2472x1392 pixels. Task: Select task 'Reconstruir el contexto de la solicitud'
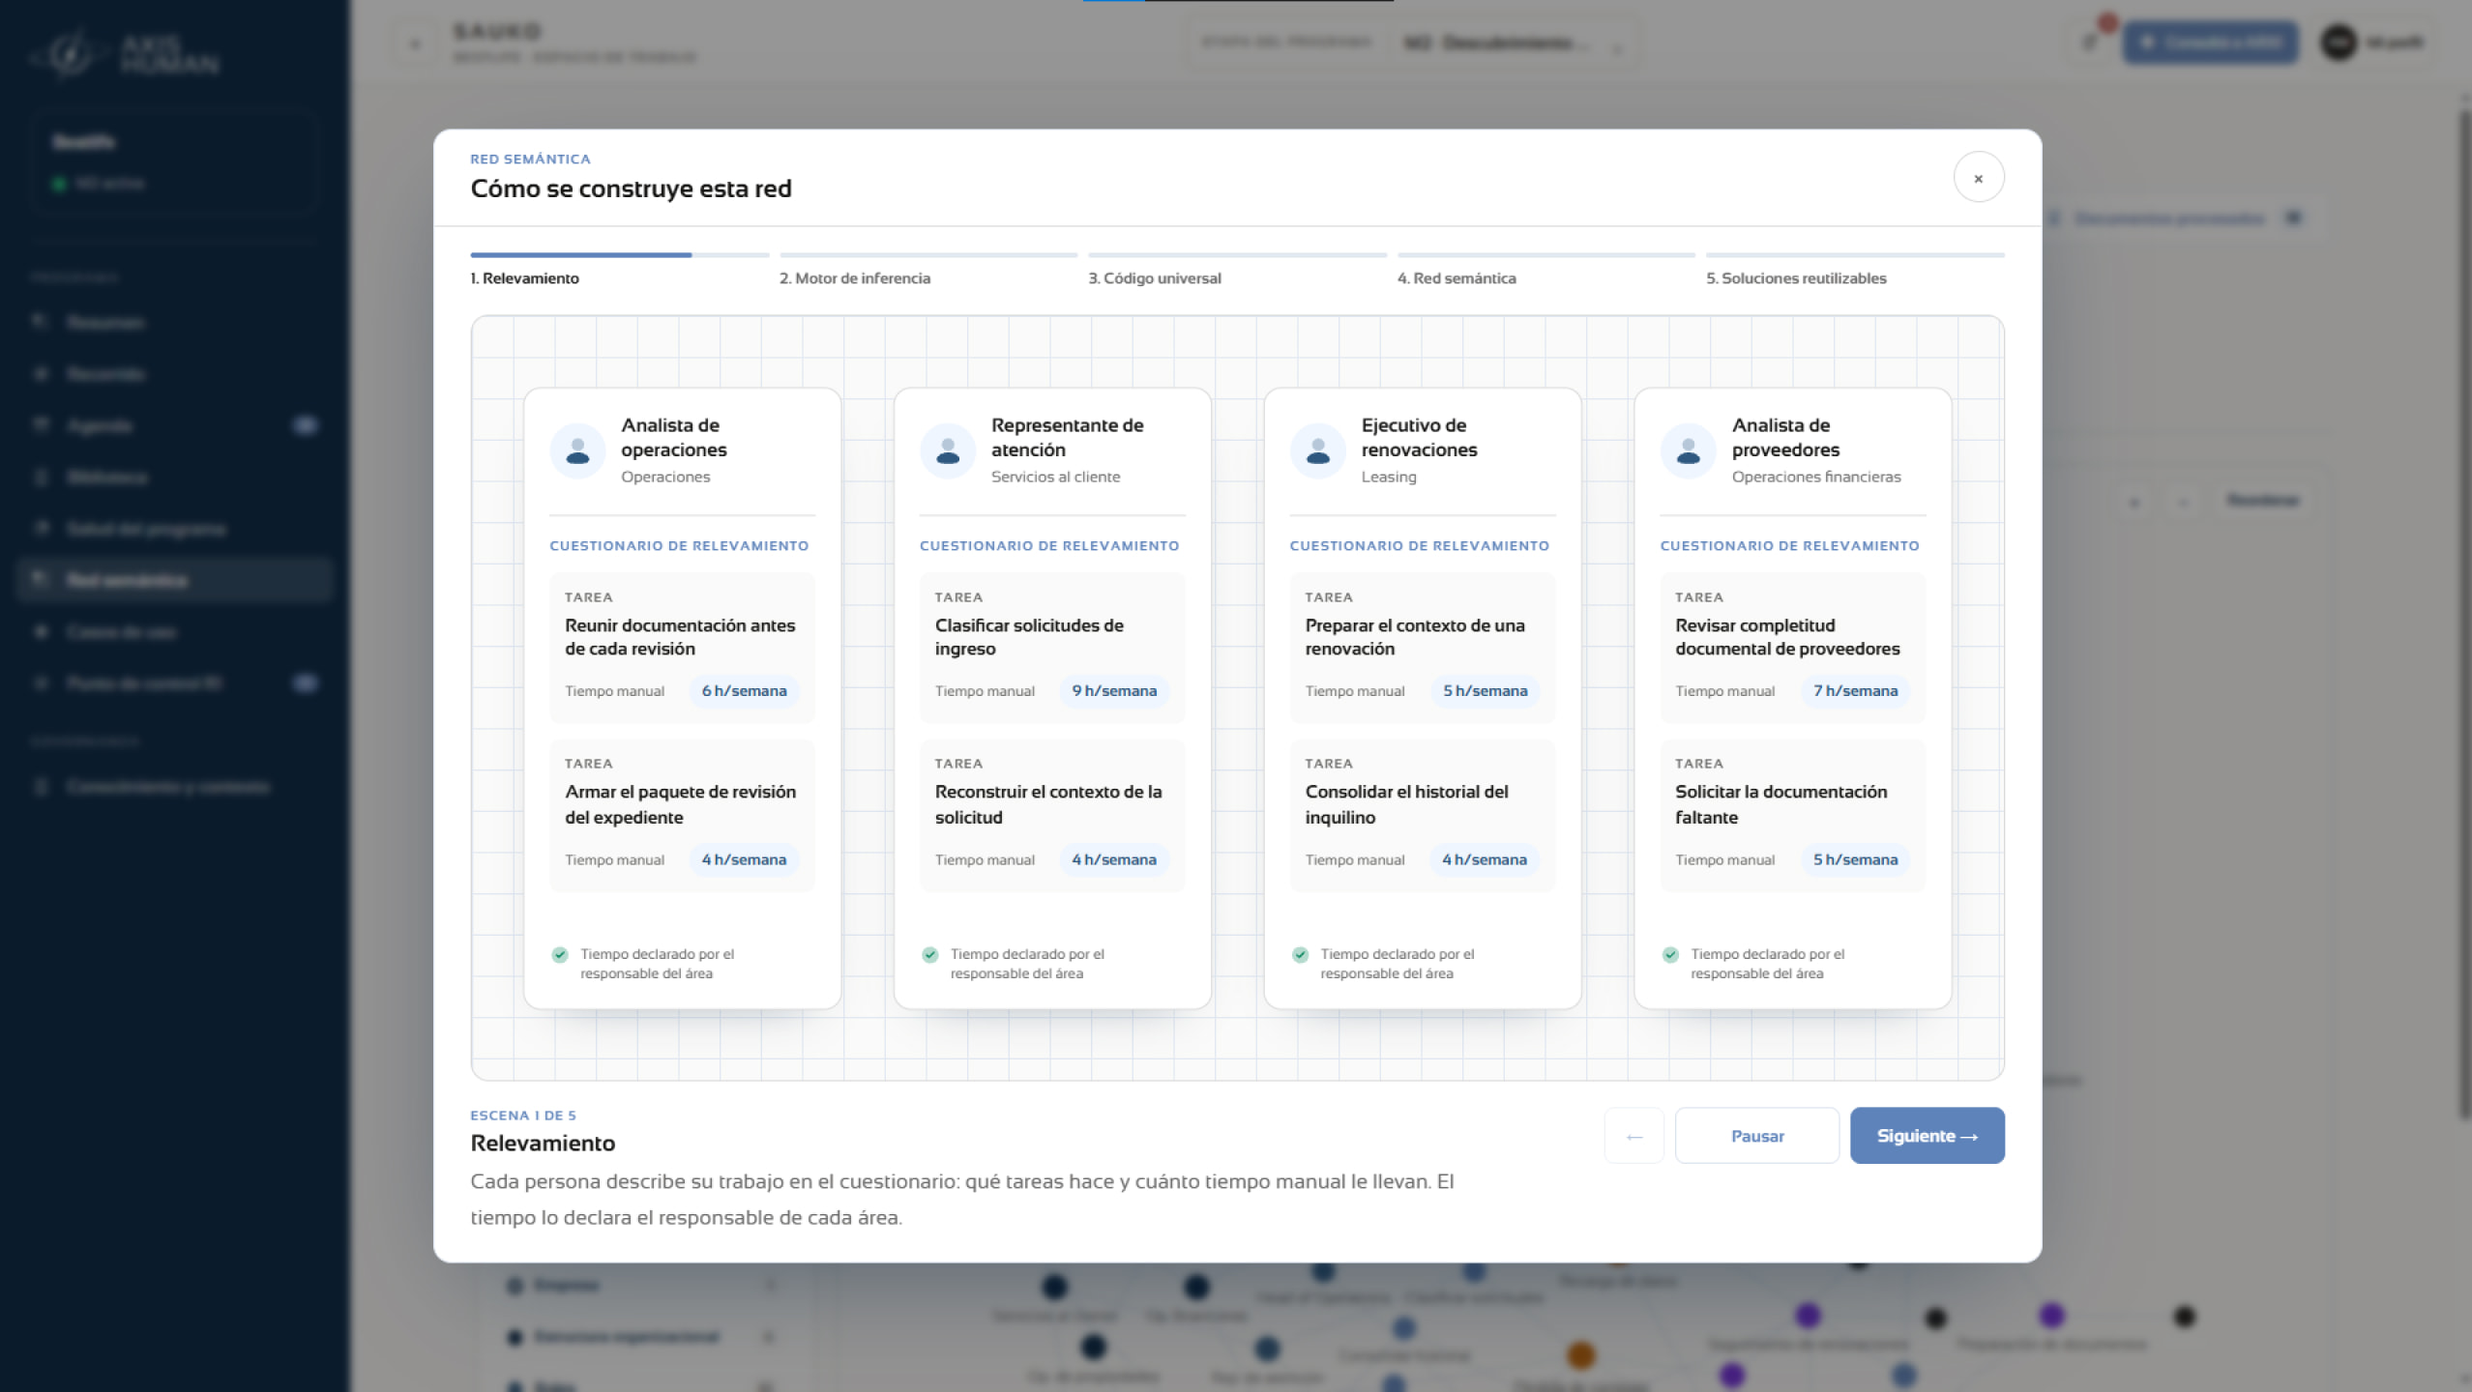click(1052, 816)
